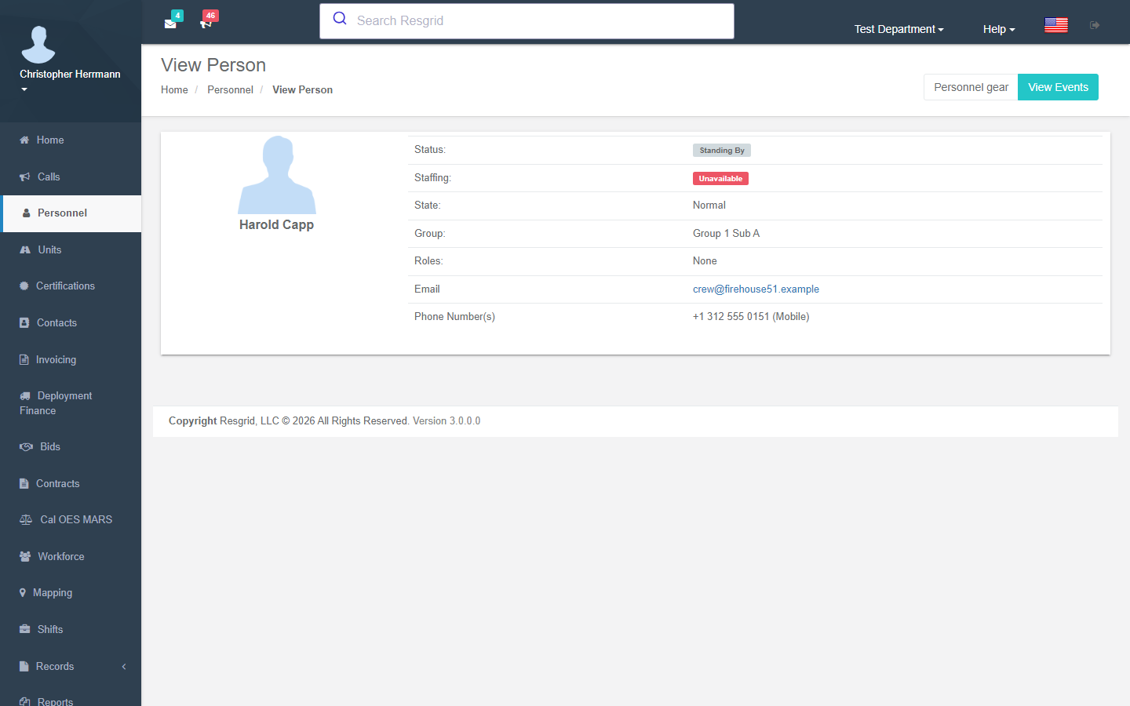Click the sidebar user avatar image
The height and width of the screenshot is (706, 1130).
38,45
